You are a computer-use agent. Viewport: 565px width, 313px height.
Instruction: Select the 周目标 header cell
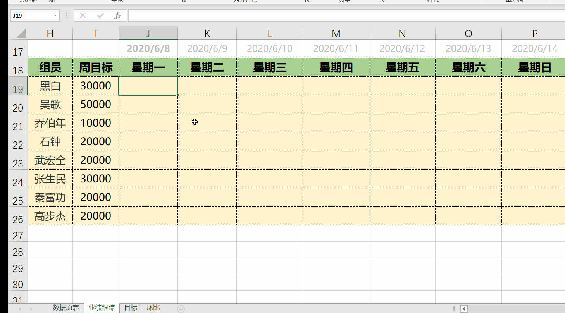coord(96,67)
